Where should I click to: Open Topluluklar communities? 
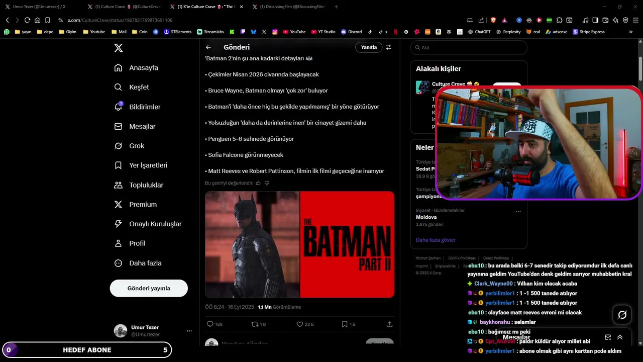tap(139, 185)
